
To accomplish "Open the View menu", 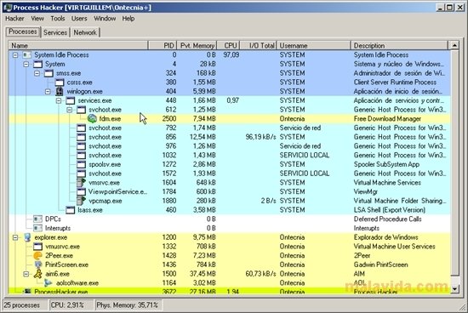I will (x=37, y=19).
